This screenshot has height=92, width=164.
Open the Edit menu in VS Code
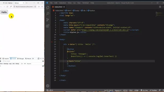(x=56, y=3)
